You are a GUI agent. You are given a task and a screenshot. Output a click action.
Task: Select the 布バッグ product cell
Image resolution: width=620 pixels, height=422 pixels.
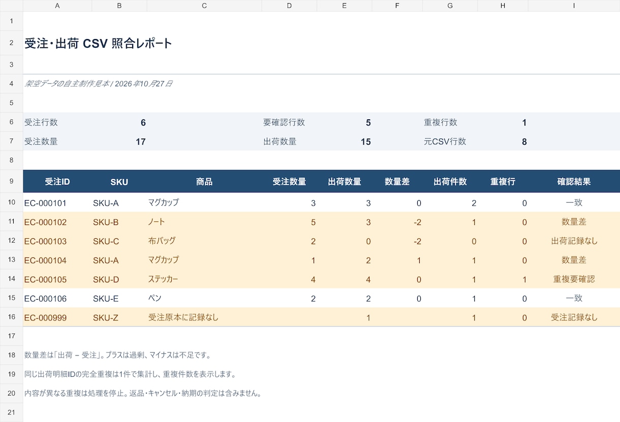(204, 241)
